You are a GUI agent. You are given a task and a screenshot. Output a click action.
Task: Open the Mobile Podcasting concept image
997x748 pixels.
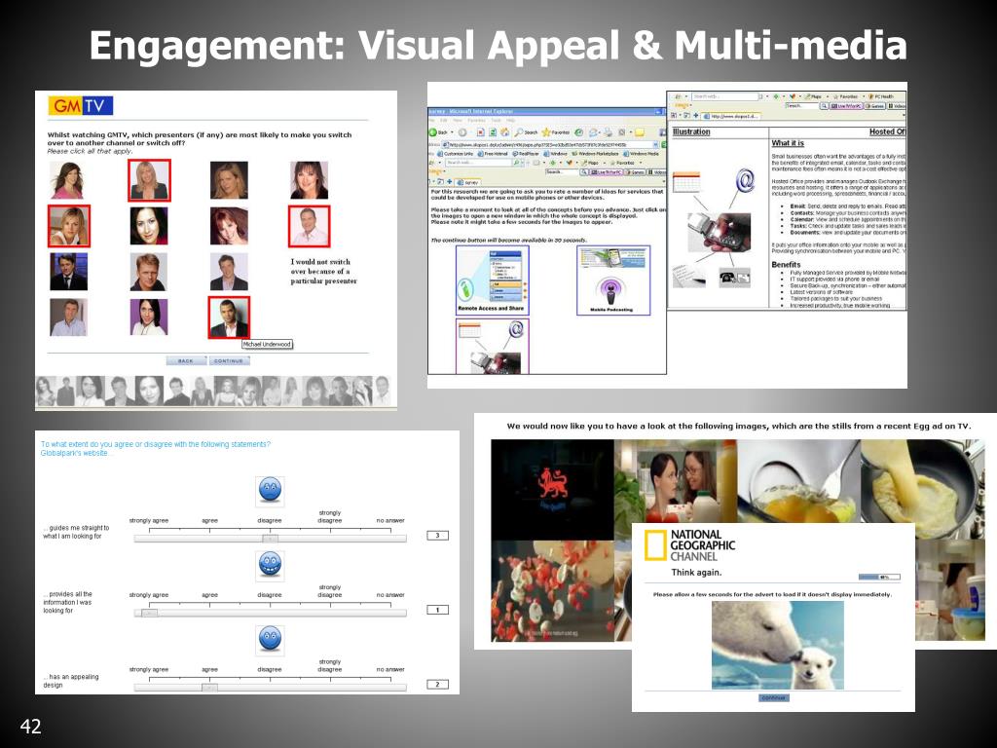613,280
